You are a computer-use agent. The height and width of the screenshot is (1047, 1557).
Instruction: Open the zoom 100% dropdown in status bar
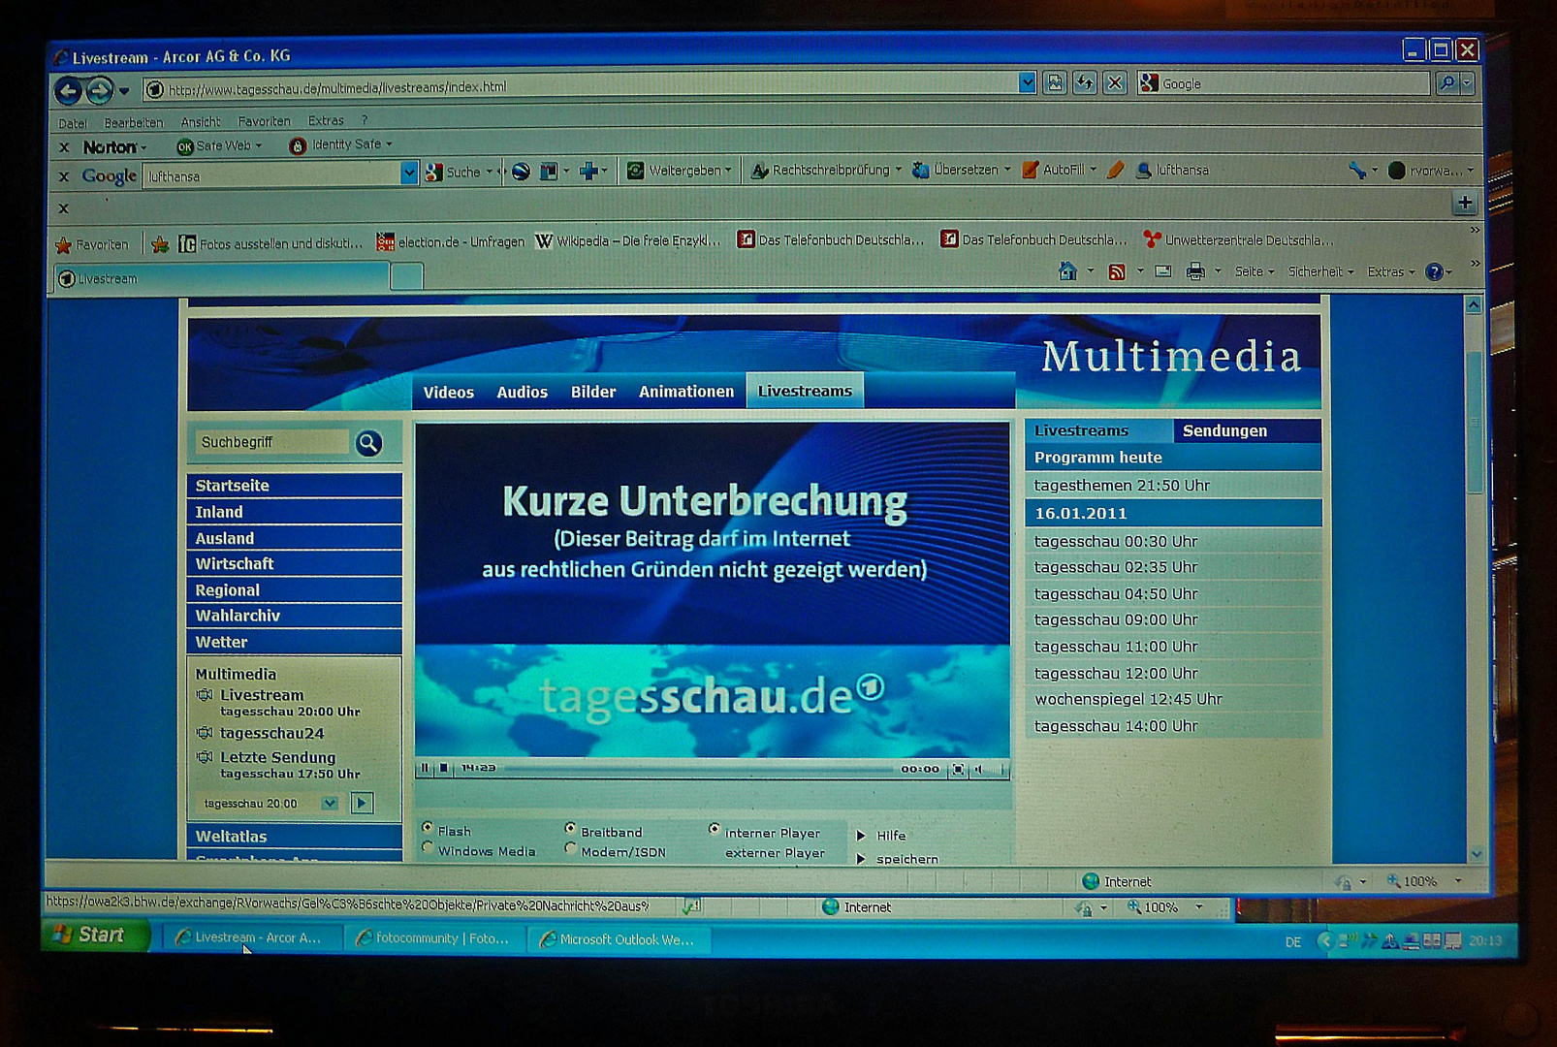pyautogui.click(x=1457, y=881)
